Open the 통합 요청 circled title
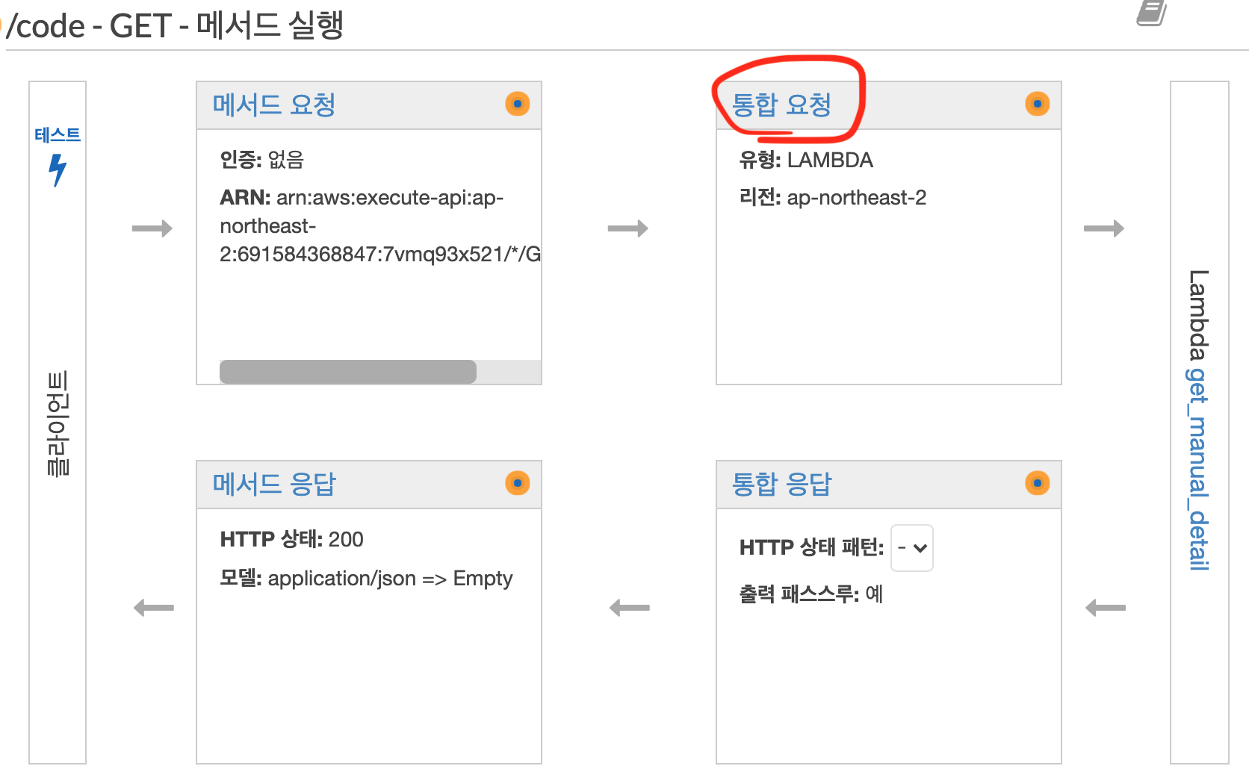 pos(781,105)
